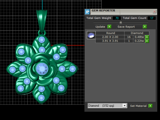Click the 'Round' column header
The width and height of the screenshot is (160, 120).
pos(110,33)
